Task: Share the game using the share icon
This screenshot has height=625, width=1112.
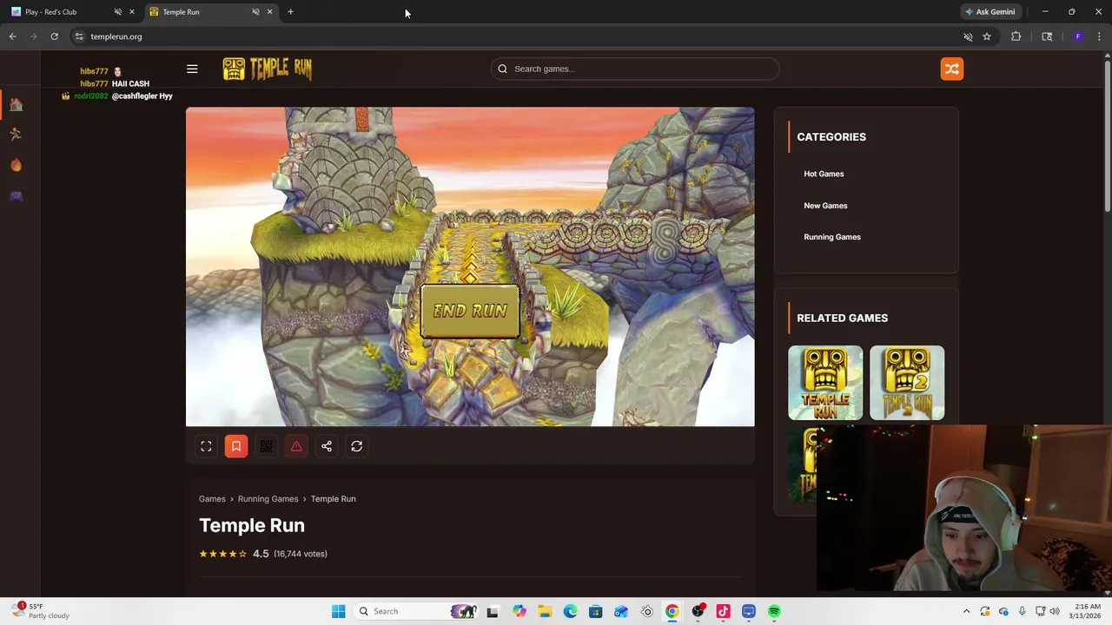Action: click(327, 446)
